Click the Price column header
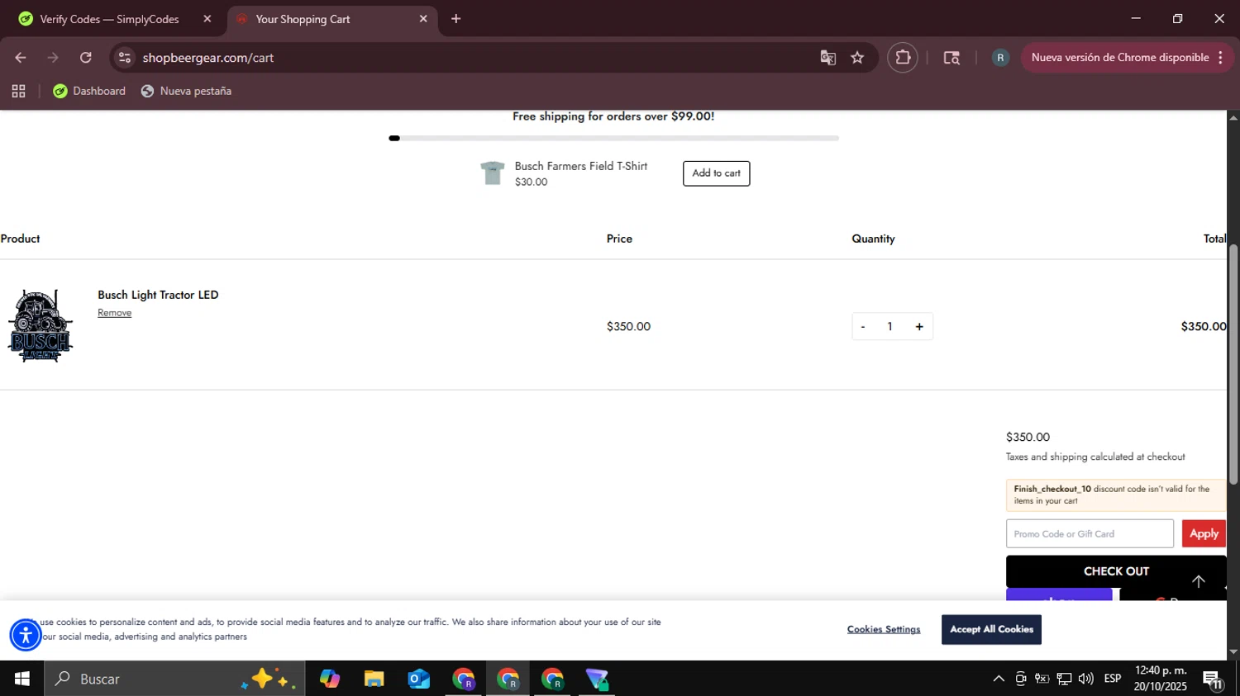Viewport: 1240px width, 696px height. [619, 239]
